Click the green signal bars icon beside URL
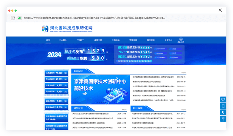This screenshot has height=136, width=233. tap(19, 18)
